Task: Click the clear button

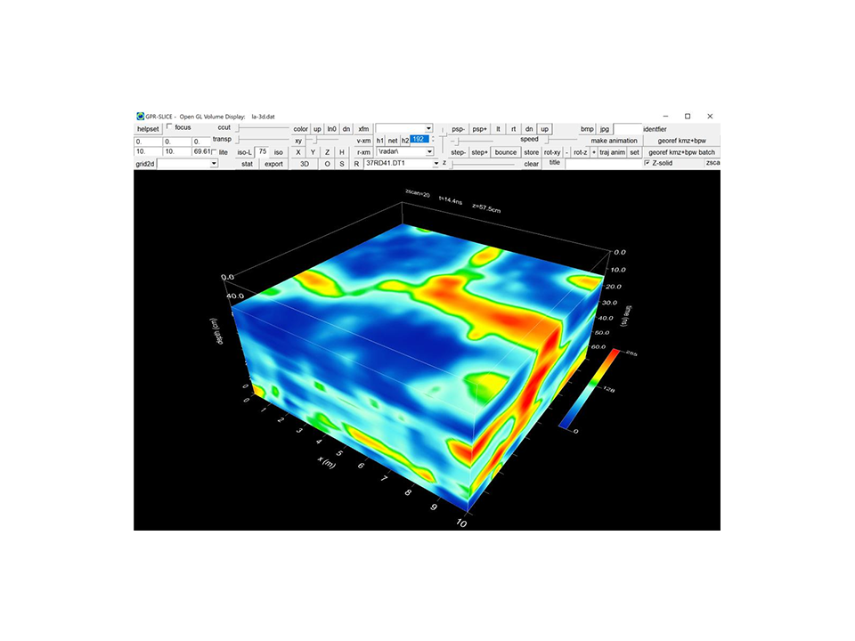Action: point(532,164)
